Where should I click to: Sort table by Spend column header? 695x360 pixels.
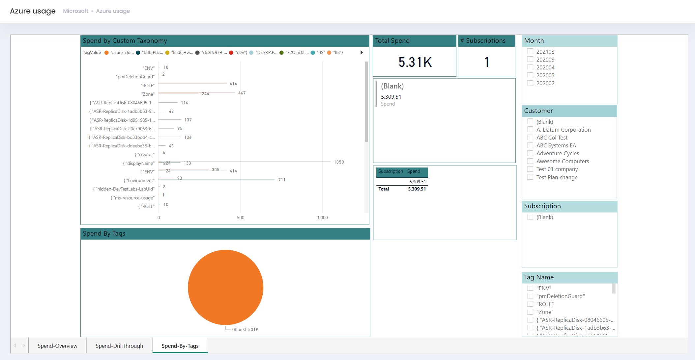tap(414, 171)
